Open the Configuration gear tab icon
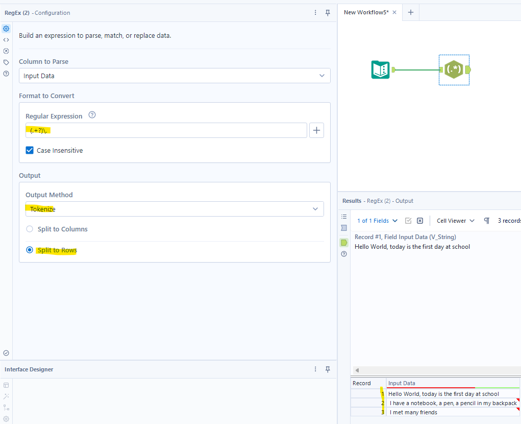 (6, 29)
